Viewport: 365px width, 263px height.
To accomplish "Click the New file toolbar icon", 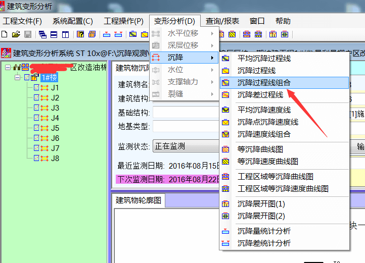I will [x=4, y=34].
